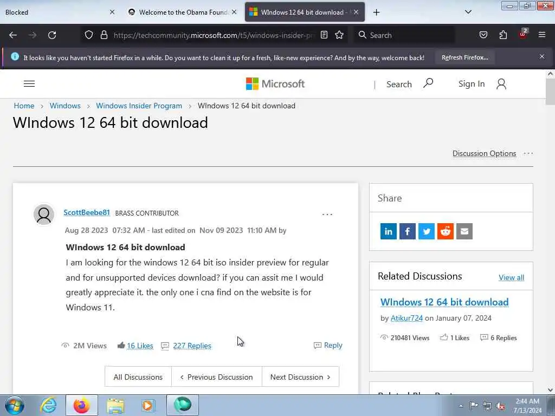Click All Discussions button
This screenshot has height=416, width=555.
138,377
